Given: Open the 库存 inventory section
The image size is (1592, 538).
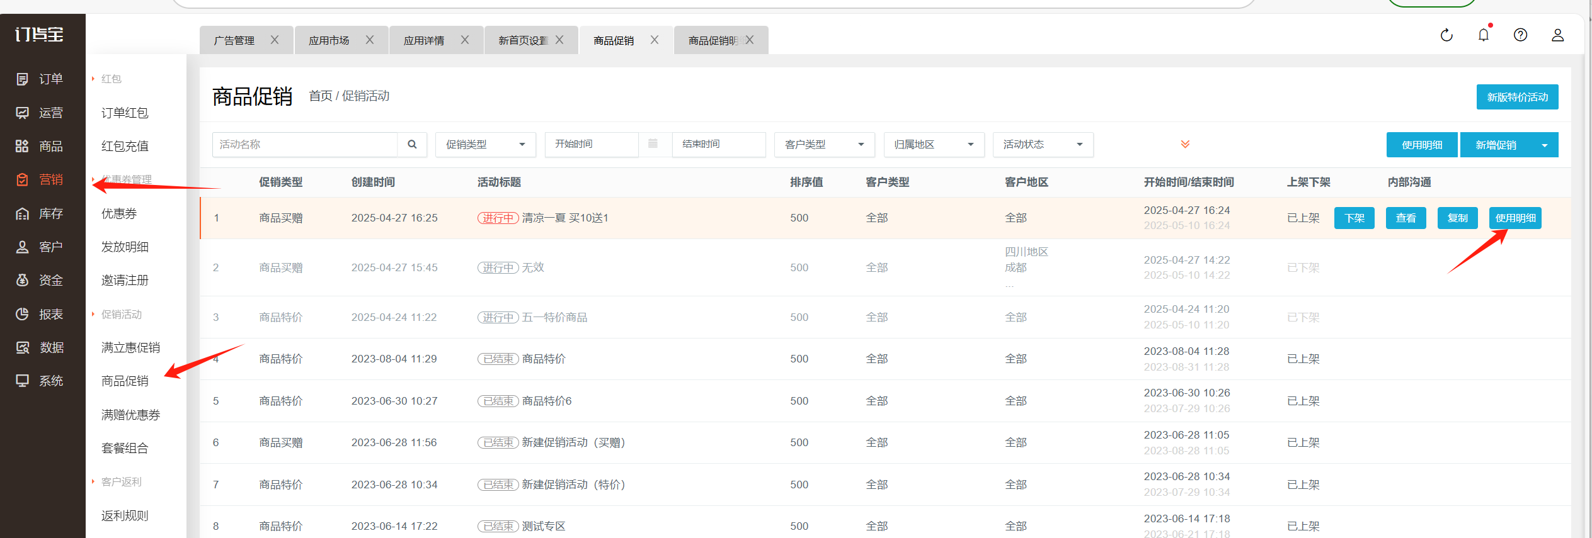Looking at the screenshot, I should (39, 213).
